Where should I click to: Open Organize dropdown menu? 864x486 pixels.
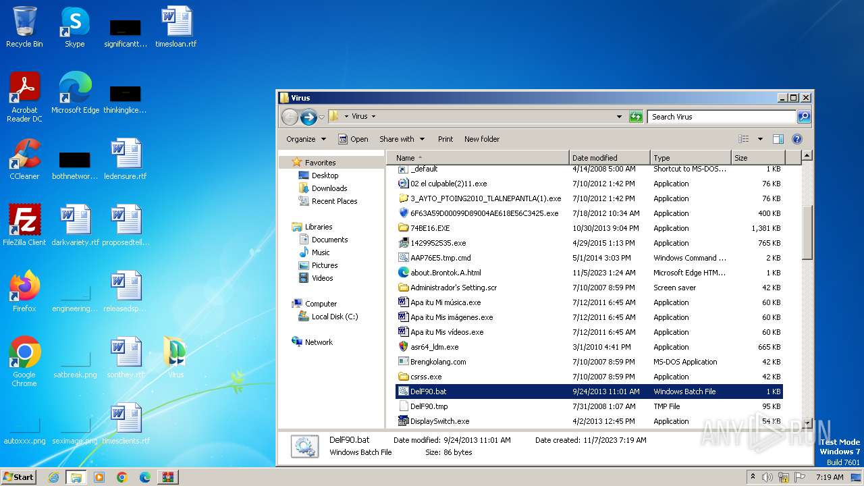306,139
